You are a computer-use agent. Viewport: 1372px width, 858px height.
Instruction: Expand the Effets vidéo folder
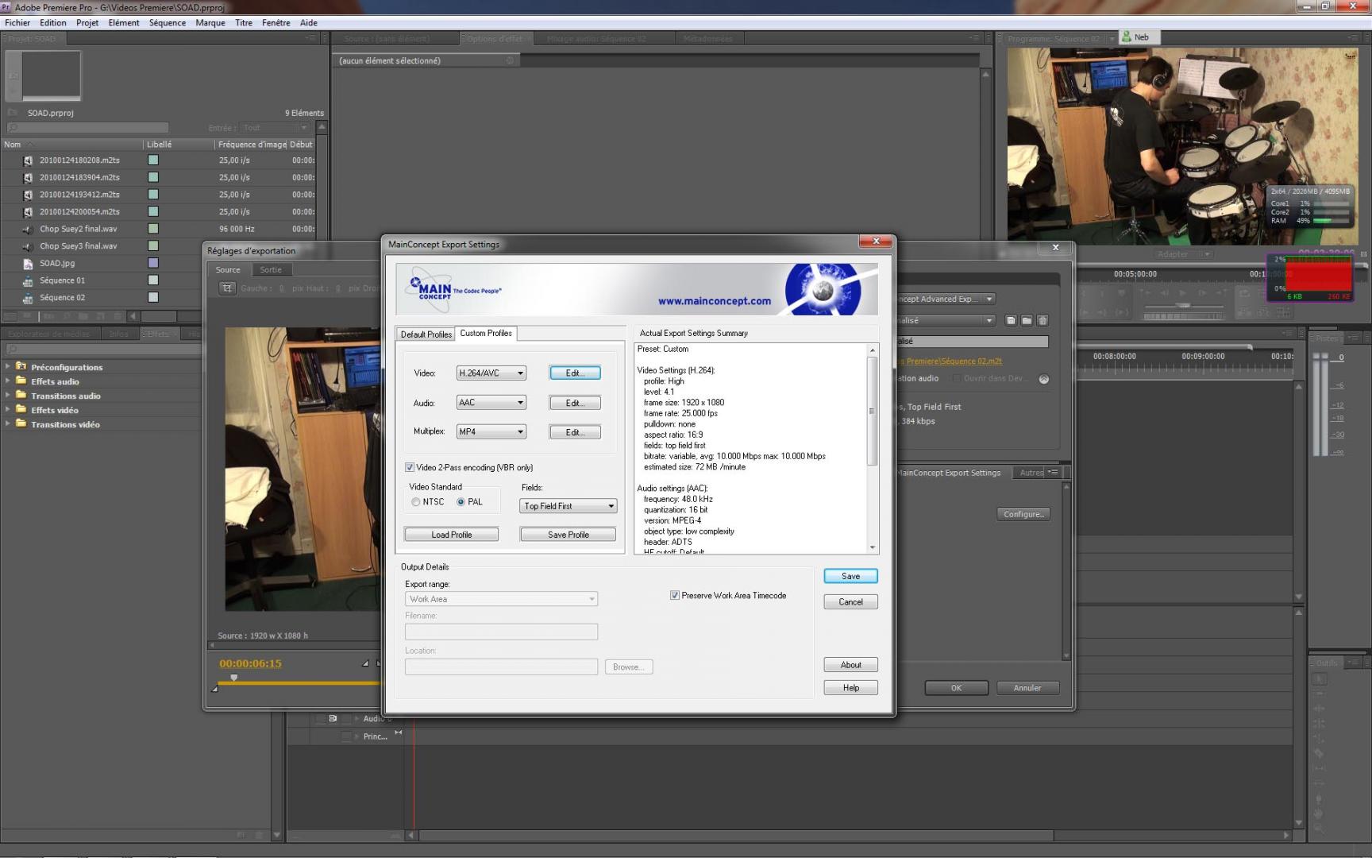coord(8,409)
